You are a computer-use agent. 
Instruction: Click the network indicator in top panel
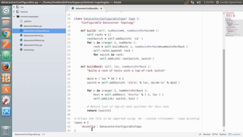(x=193, y=2)
